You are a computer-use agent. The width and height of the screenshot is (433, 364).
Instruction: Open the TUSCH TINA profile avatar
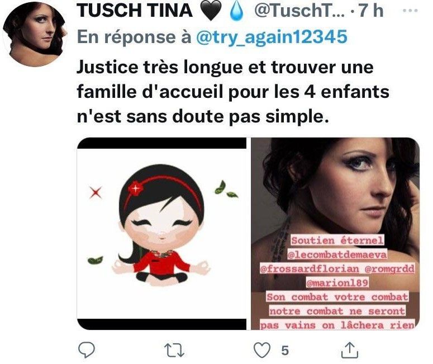coord(35,34)
